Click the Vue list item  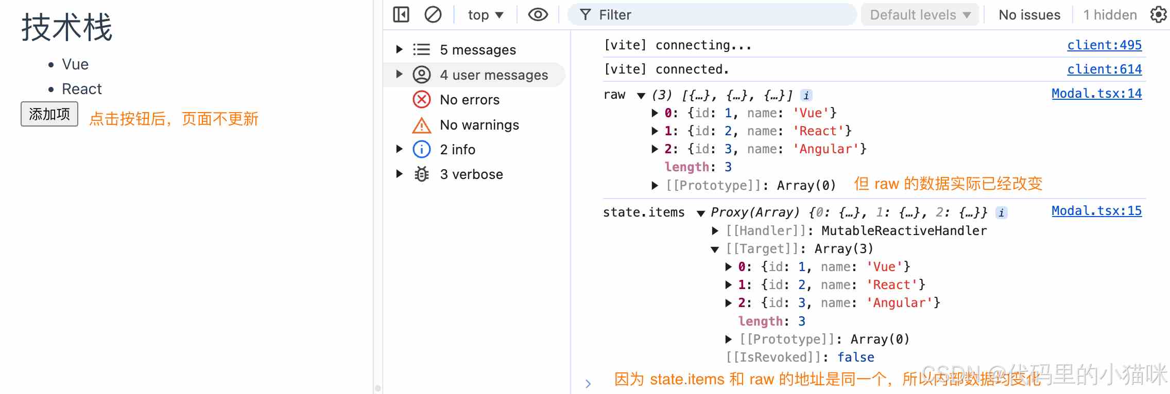(75, 64)
